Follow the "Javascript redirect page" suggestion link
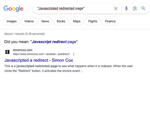The height and width of the screenshot is (113, 150). pyautogui.click(x=54, y=42)
